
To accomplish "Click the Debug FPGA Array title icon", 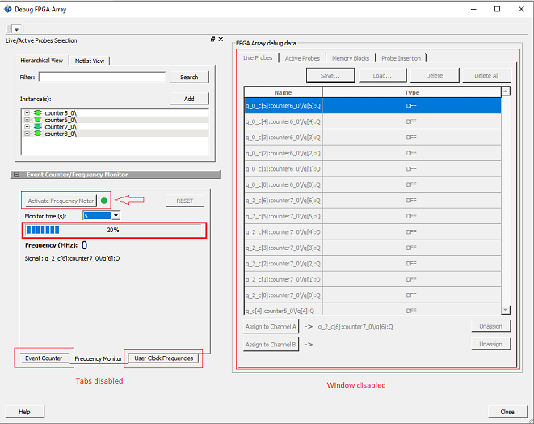I will tap(9, 9).
